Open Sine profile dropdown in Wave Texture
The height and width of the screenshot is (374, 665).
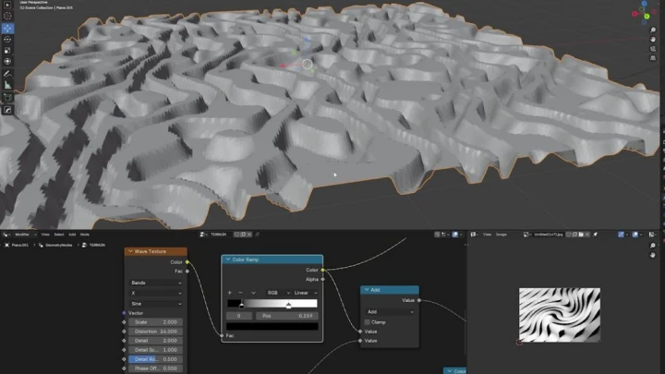pyautogui.click(x=156, y=304)
